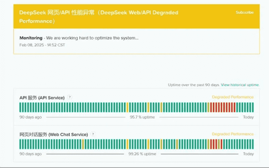Click the Subscribe link in the banner
This screenshot has height=168, width=269.
coord(245,12)
